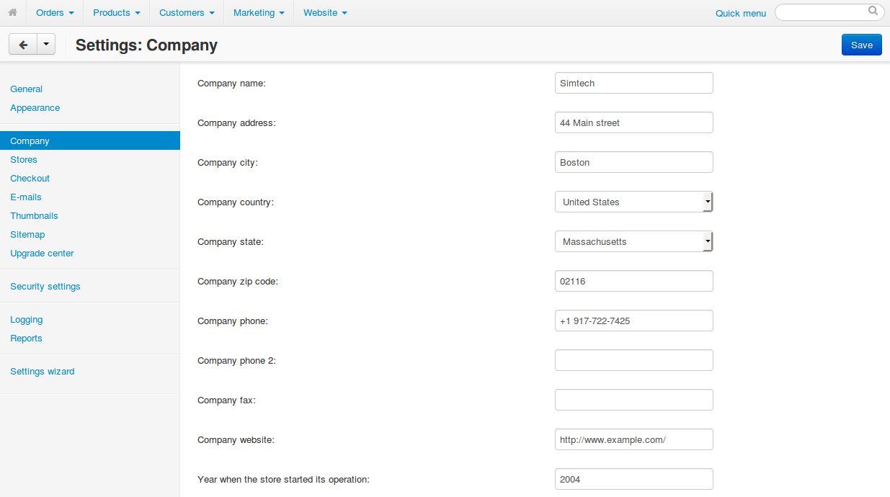Open Checkout settings section
890x497 pixels.
point(30,179)
